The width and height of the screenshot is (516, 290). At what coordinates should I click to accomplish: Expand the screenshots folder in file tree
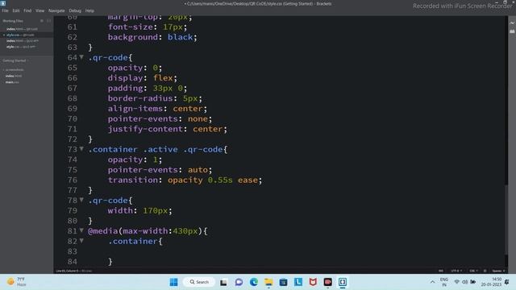(14, 70)
